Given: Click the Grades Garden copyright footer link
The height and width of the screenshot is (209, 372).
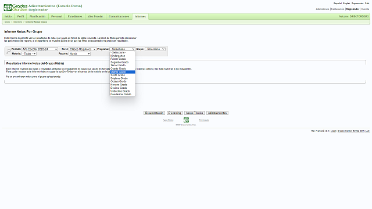Looking at the screenshot, I should point(354,131).
